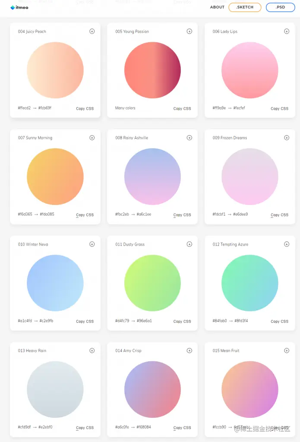The image size is (300, 442).
Task: Copy CSS for Rainy Ashville
Action: 182,215
